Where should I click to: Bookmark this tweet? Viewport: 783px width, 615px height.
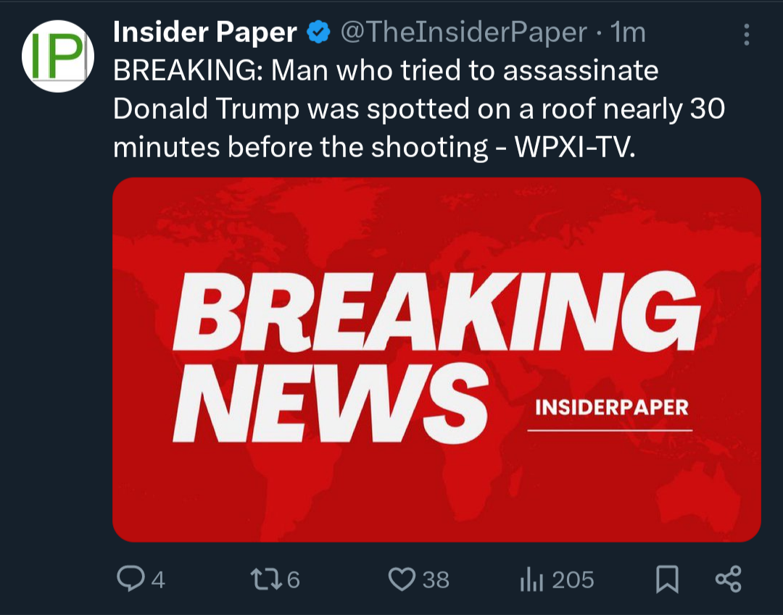point(667,579)
